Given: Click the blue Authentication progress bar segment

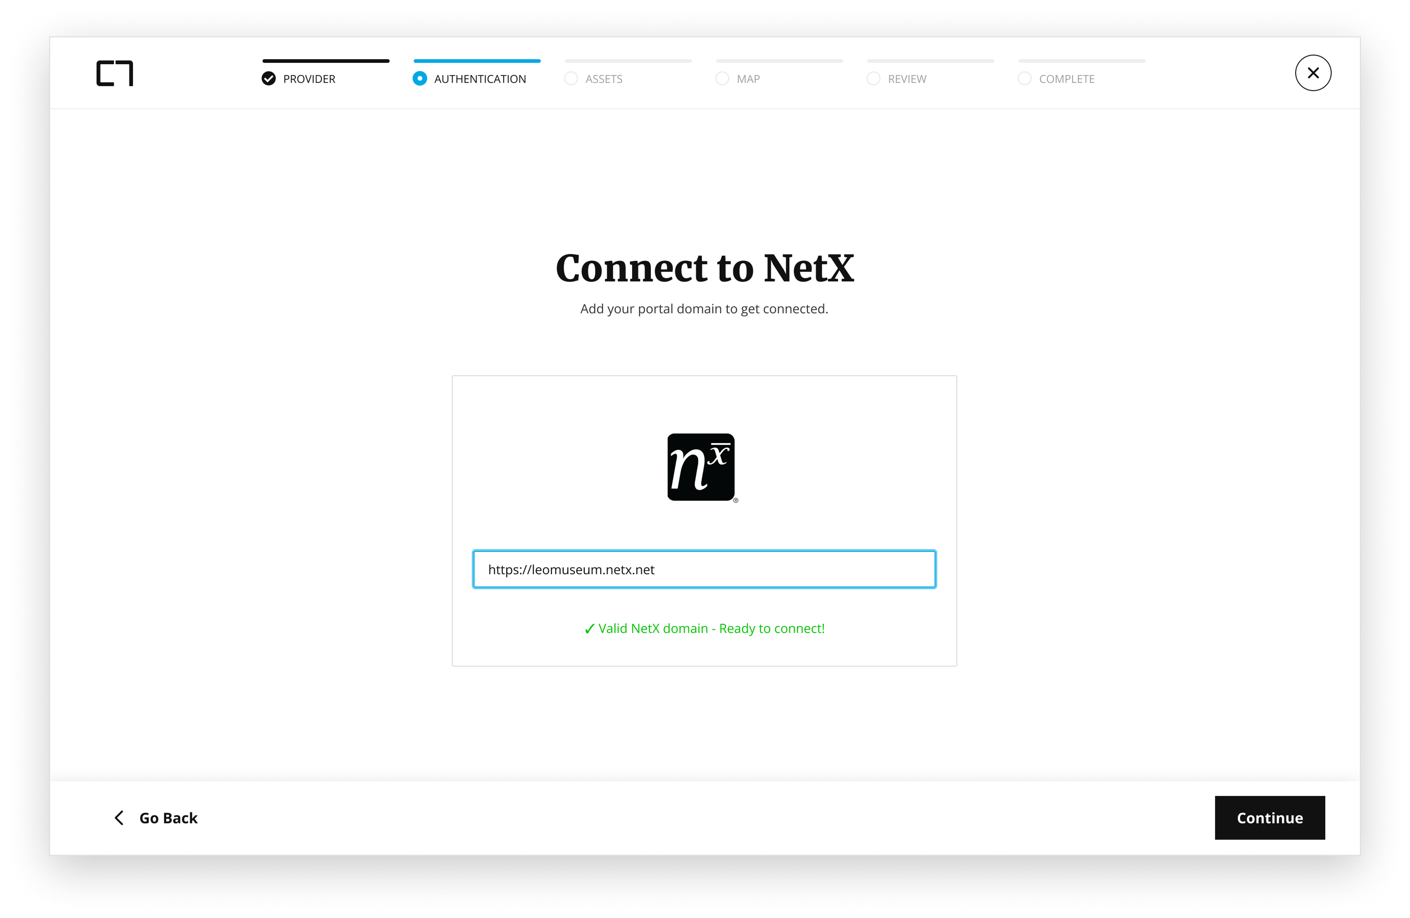Looking at the screenshot, I should pos(477,61).
